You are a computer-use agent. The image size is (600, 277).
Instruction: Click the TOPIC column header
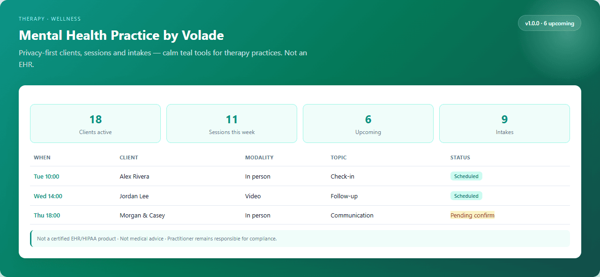338,157
